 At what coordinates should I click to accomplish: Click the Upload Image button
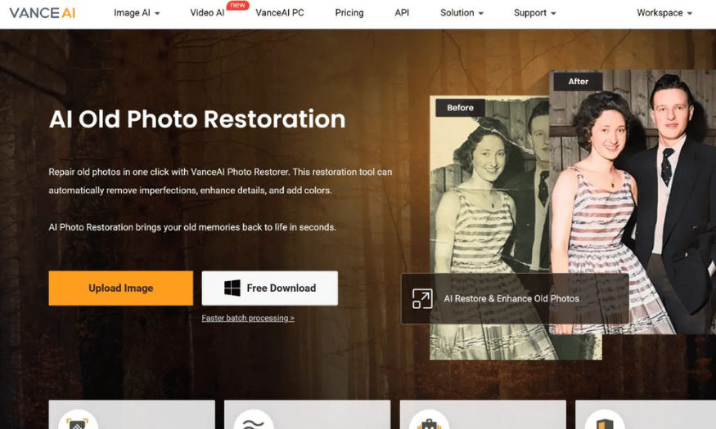[x=120, y=288]
